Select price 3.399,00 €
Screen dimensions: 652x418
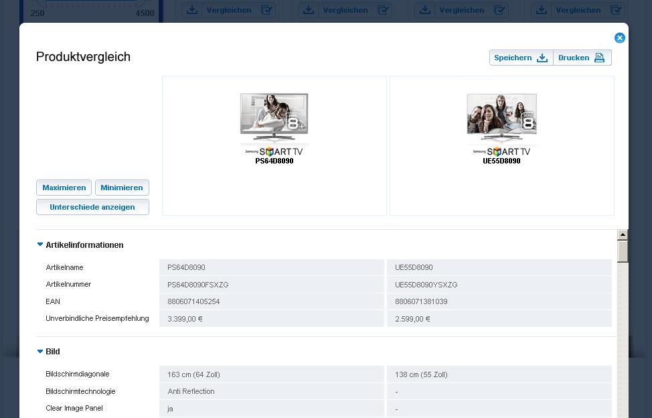pyautogui.click(x=185, y=319)
